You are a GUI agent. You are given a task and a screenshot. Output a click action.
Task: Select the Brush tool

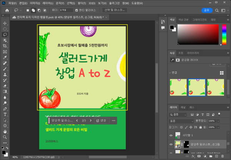tap(5, 68)
